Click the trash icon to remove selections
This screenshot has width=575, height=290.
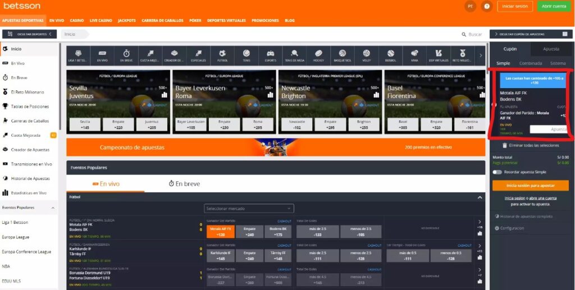tap(505, 145)
